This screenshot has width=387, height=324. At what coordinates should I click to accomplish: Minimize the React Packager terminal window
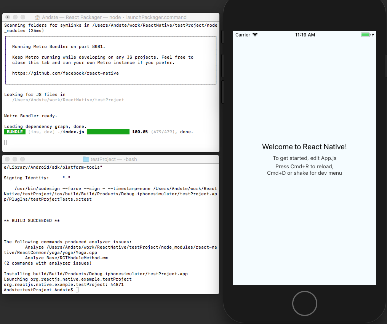[15, 17]
